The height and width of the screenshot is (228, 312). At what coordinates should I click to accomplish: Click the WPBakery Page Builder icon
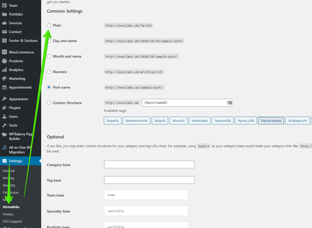click(4, 135)
